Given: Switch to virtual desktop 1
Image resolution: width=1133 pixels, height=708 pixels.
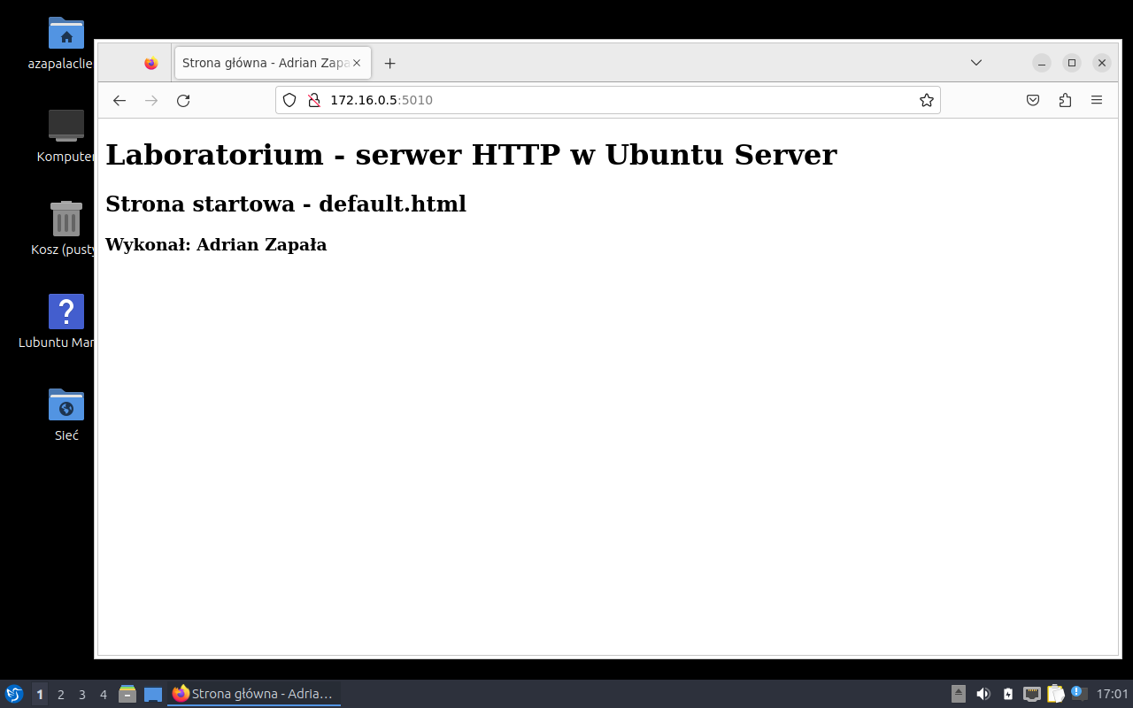Looking at the screenshot, I should [x=40, y=695].
